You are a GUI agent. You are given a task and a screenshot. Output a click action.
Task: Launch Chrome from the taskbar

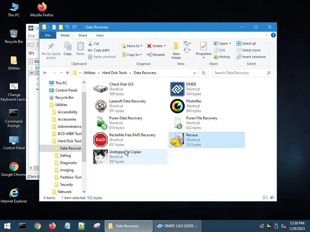click(x=37, y=226)
